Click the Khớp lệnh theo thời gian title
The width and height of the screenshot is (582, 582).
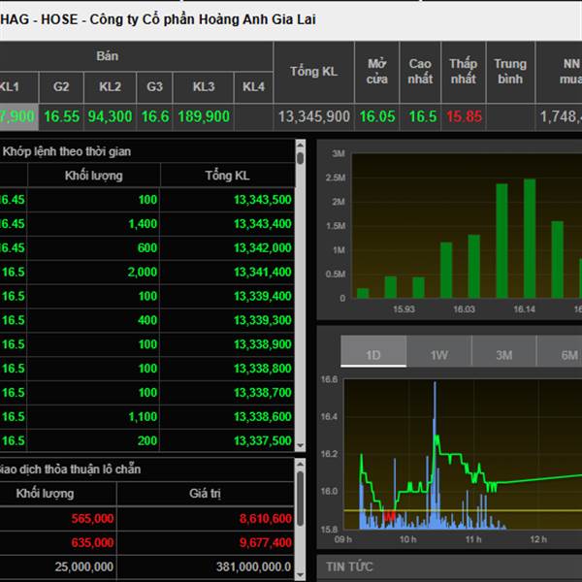coord(66,151)
